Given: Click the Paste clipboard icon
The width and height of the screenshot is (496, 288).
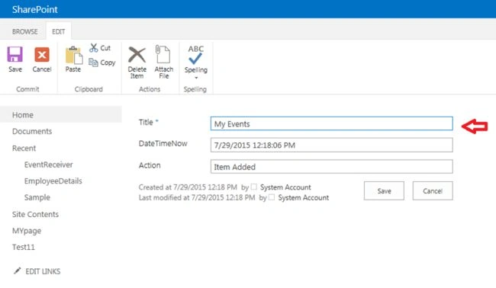Looking at the screenshot, I should pos(74,55).
